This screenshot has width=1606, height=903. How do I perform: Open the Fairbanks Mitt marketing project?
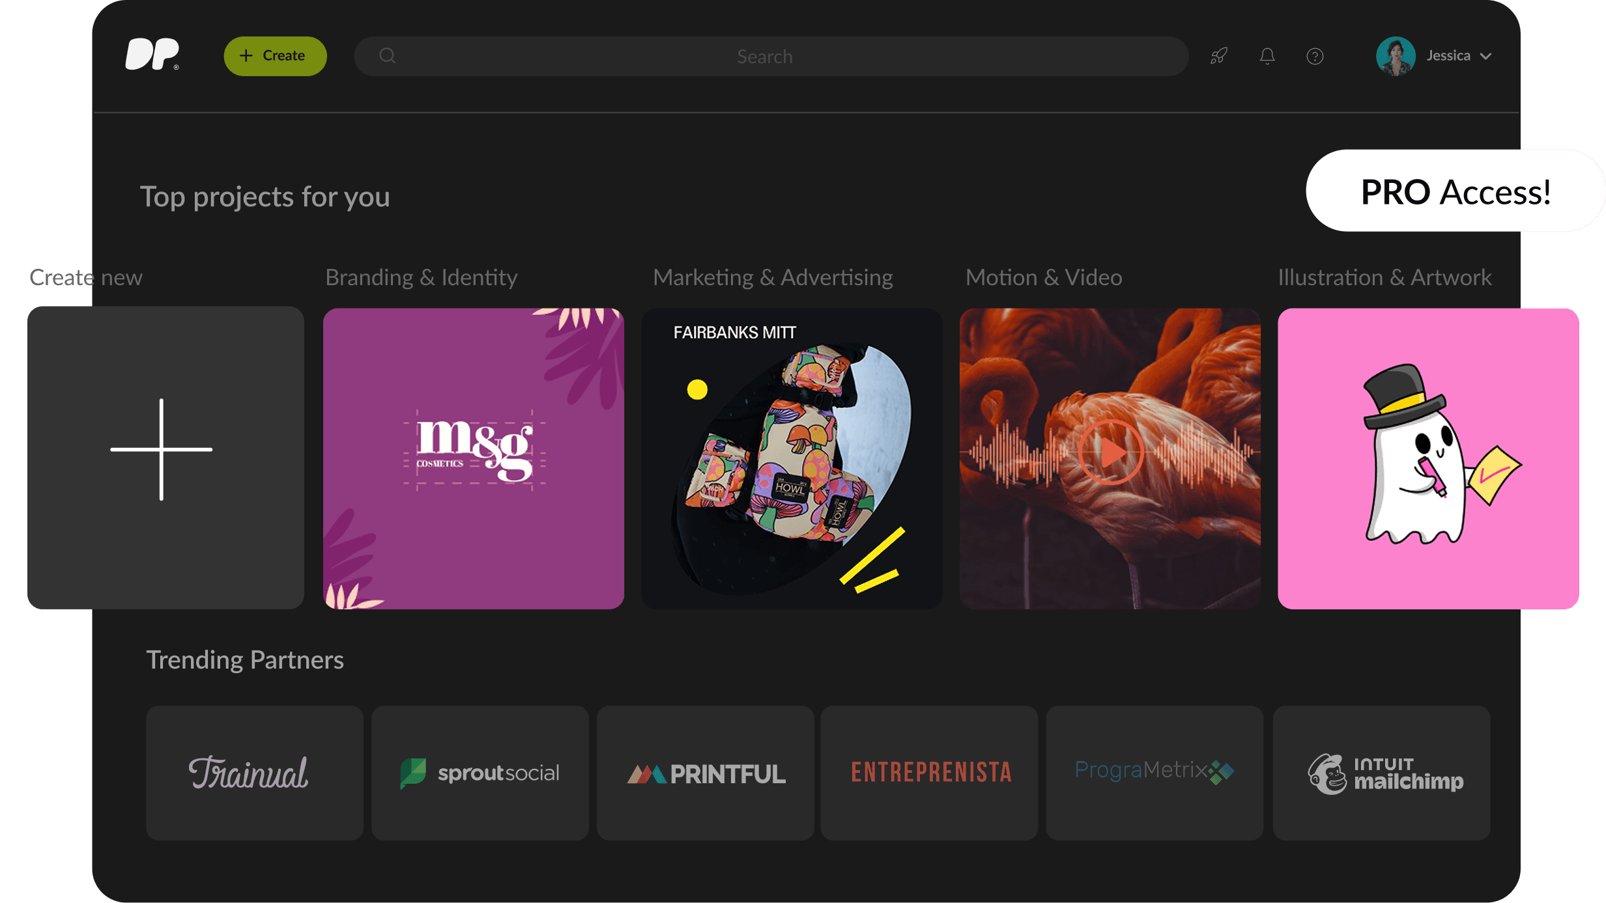pos(792,458)
